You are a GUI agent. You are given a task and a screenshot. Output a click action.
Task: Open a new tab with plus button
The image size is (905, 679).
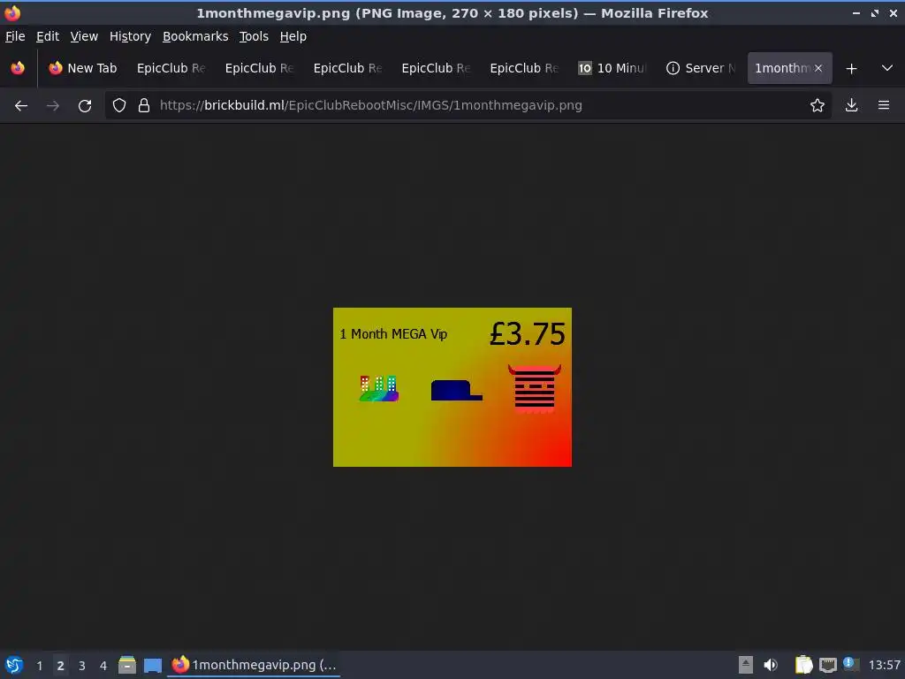(851, 68)
